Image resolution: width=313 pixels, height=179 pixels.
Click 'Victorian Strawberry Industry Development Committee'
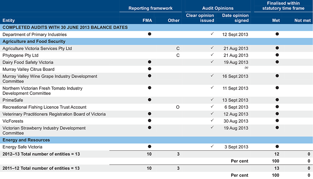pyautogui.click(x=44, y=130)
